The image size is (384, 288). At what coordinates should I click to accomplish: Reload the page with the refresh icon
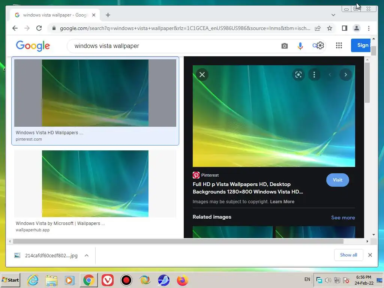(39, 28)
